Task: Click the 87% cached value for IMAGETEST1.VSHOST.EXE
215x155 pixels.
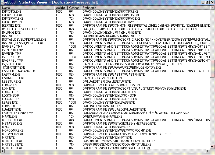Action: tap(72, 29)
